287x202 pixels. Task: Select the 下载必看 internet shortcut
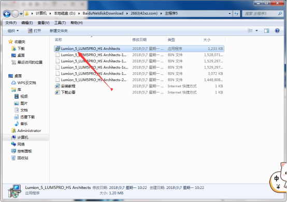(139, 92)
